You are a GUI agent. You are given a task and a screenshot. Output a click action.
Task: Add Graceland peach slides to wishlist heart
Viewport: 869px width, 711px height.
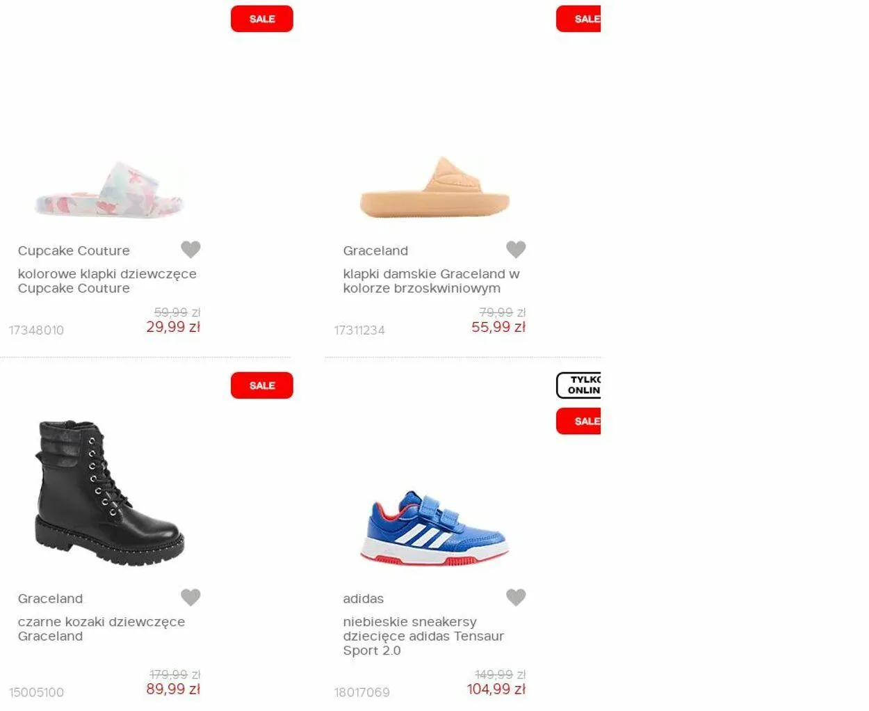pyautogui.click(x=516, y=249)
